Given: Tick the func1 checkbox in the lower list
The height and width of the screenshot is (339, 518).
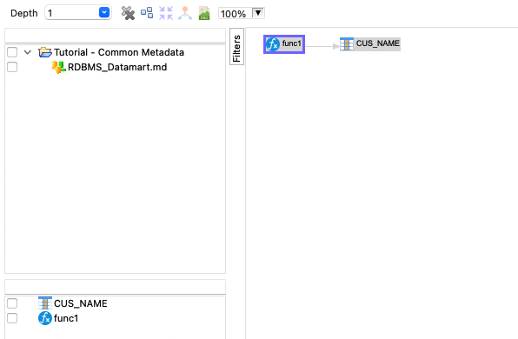Looking at the screenshot, I should (x=12, y=318).
